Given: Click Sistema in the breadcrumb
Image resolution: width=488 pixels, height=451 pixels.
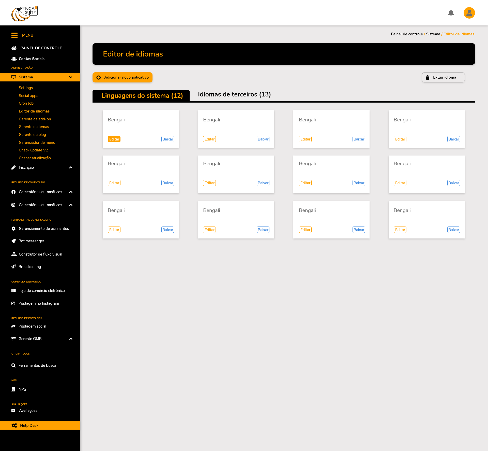Looking at the screenshot, I should [433, 34].
